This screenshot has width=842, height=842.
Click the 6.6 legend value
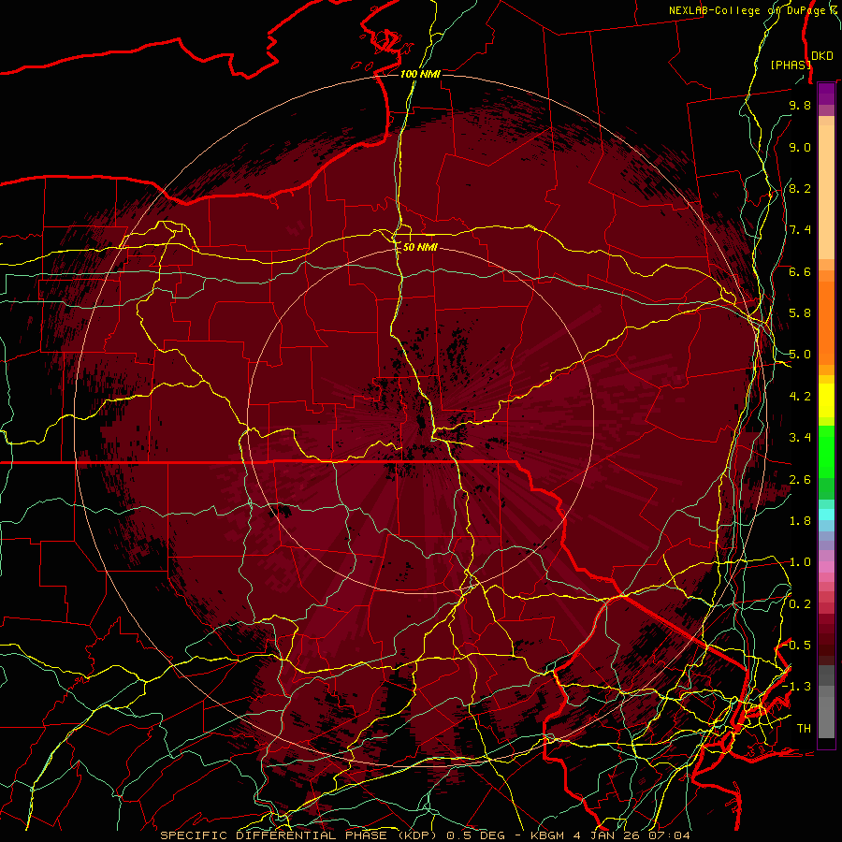coord(800,271)
